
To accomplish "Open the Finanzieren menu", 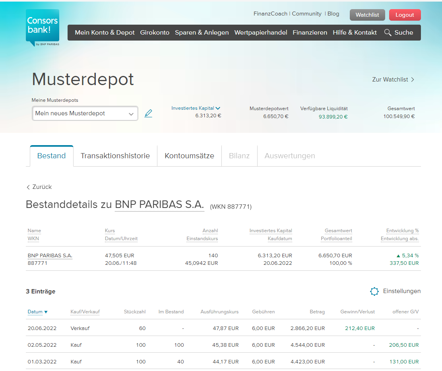I will pyautogui.click(x=310, y=33).
